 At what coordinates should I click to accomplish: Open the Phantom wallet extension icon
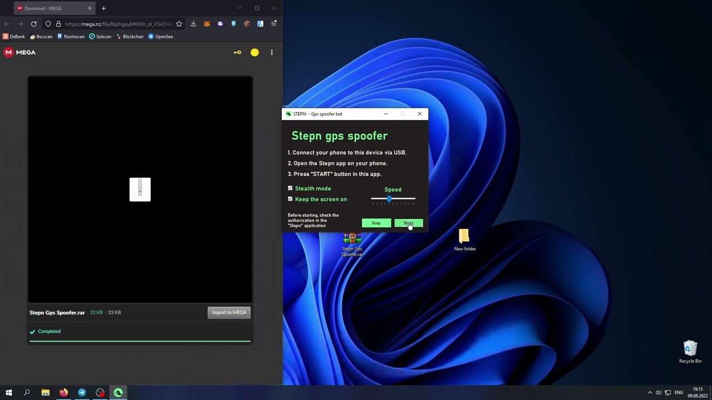220,24
